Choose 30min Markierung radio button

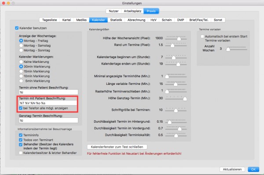click(x=21, y=66)
